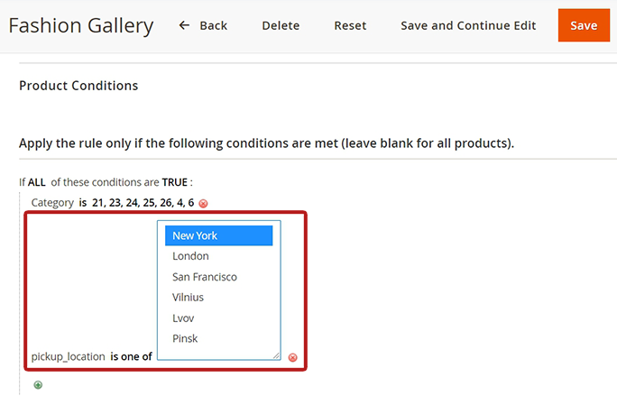The image size is (617, 405).
Task: Grab the location list resize handle
Action: point(277,356)
